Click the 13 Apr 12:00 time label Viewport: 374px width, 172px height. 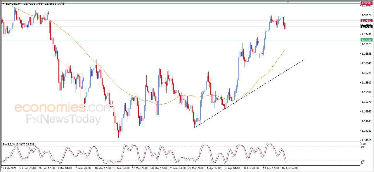click(x=271, y=168)
